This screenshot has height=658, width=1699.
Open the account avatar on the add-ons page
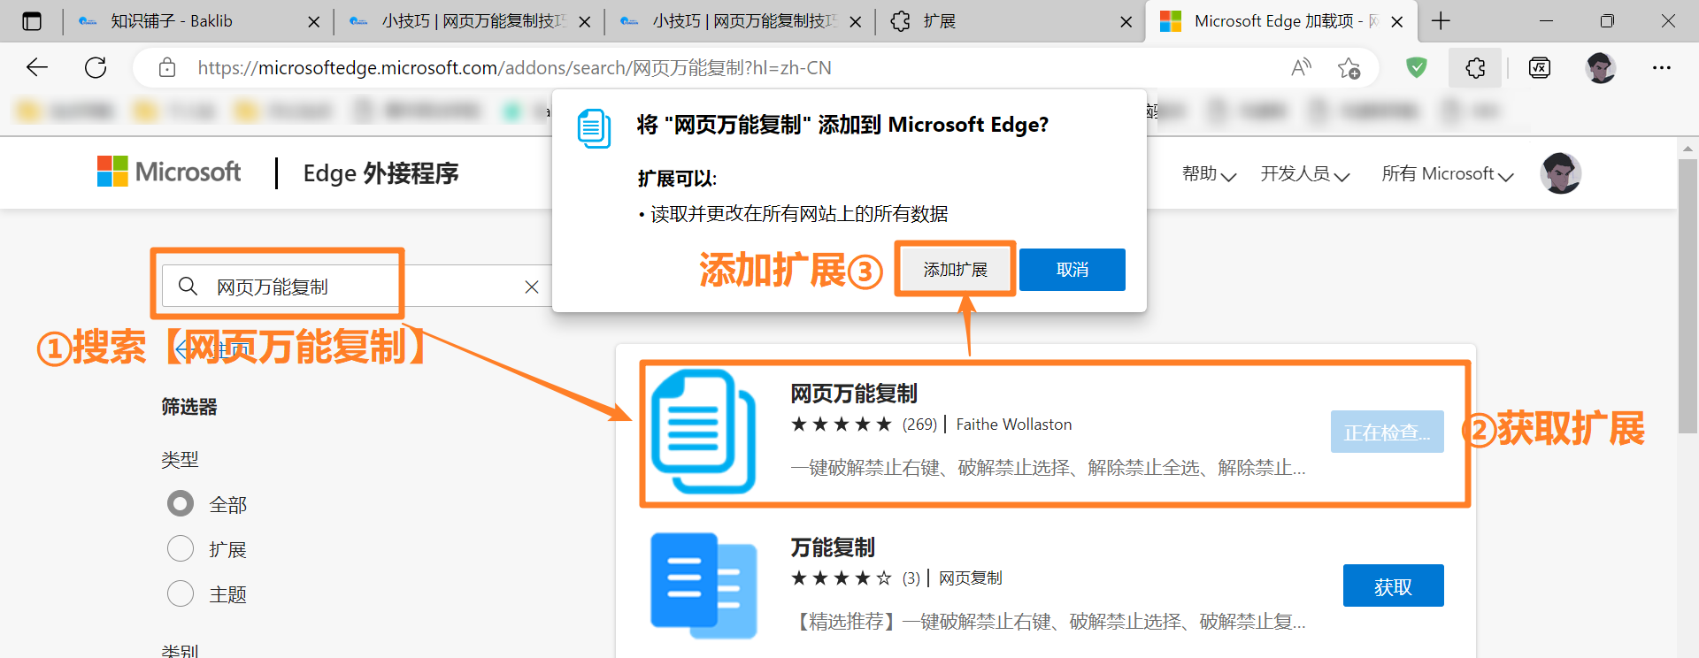1560,172
